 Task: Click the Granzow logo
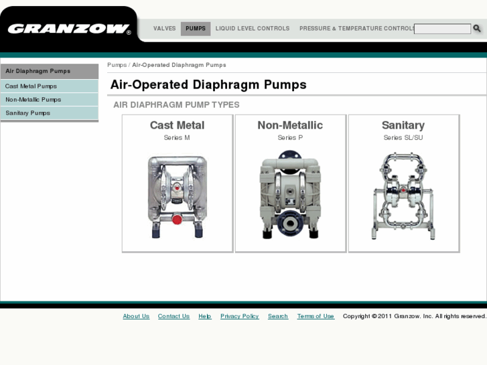69,29
